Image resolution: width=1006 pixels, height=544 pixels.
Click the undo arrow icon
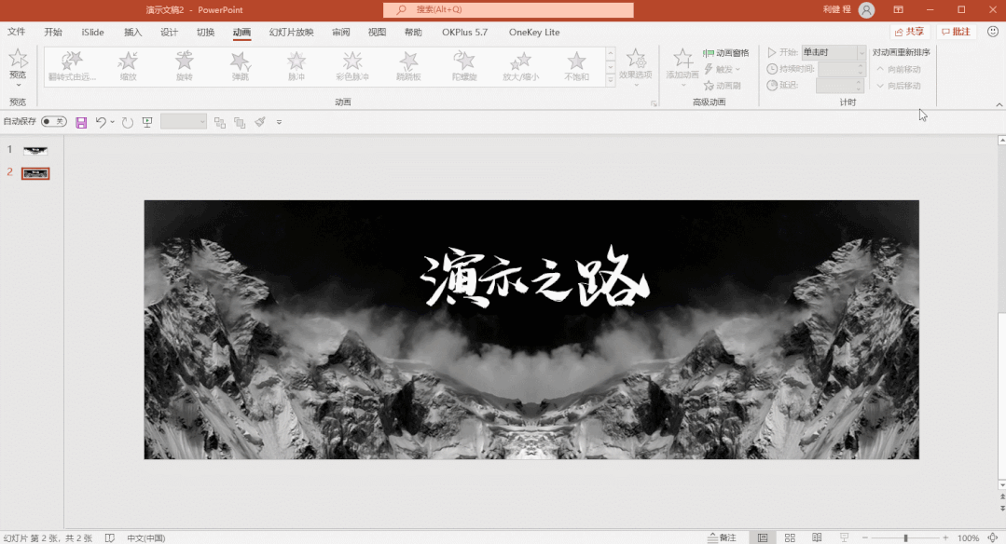100,122
